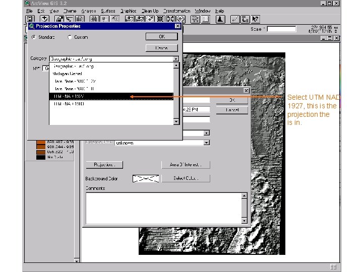Click the toolbar icon left of Help pointer

coord(245,19)
